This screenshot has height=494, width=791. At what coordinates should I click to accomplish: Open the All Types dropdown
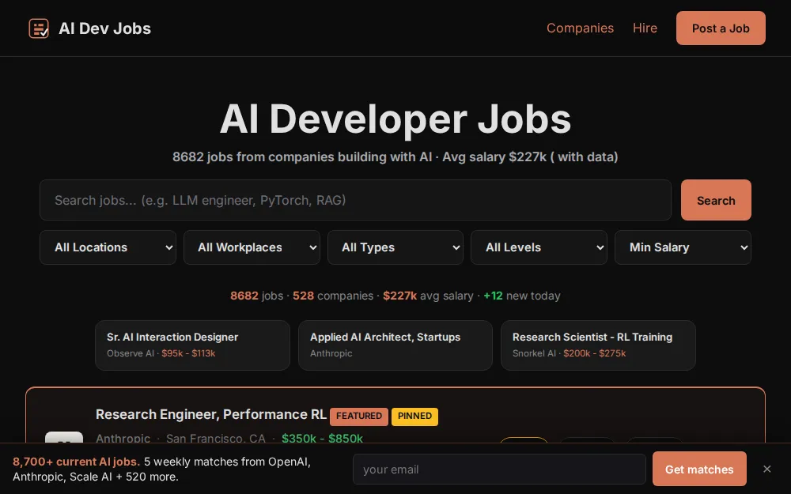click(395, 247)
